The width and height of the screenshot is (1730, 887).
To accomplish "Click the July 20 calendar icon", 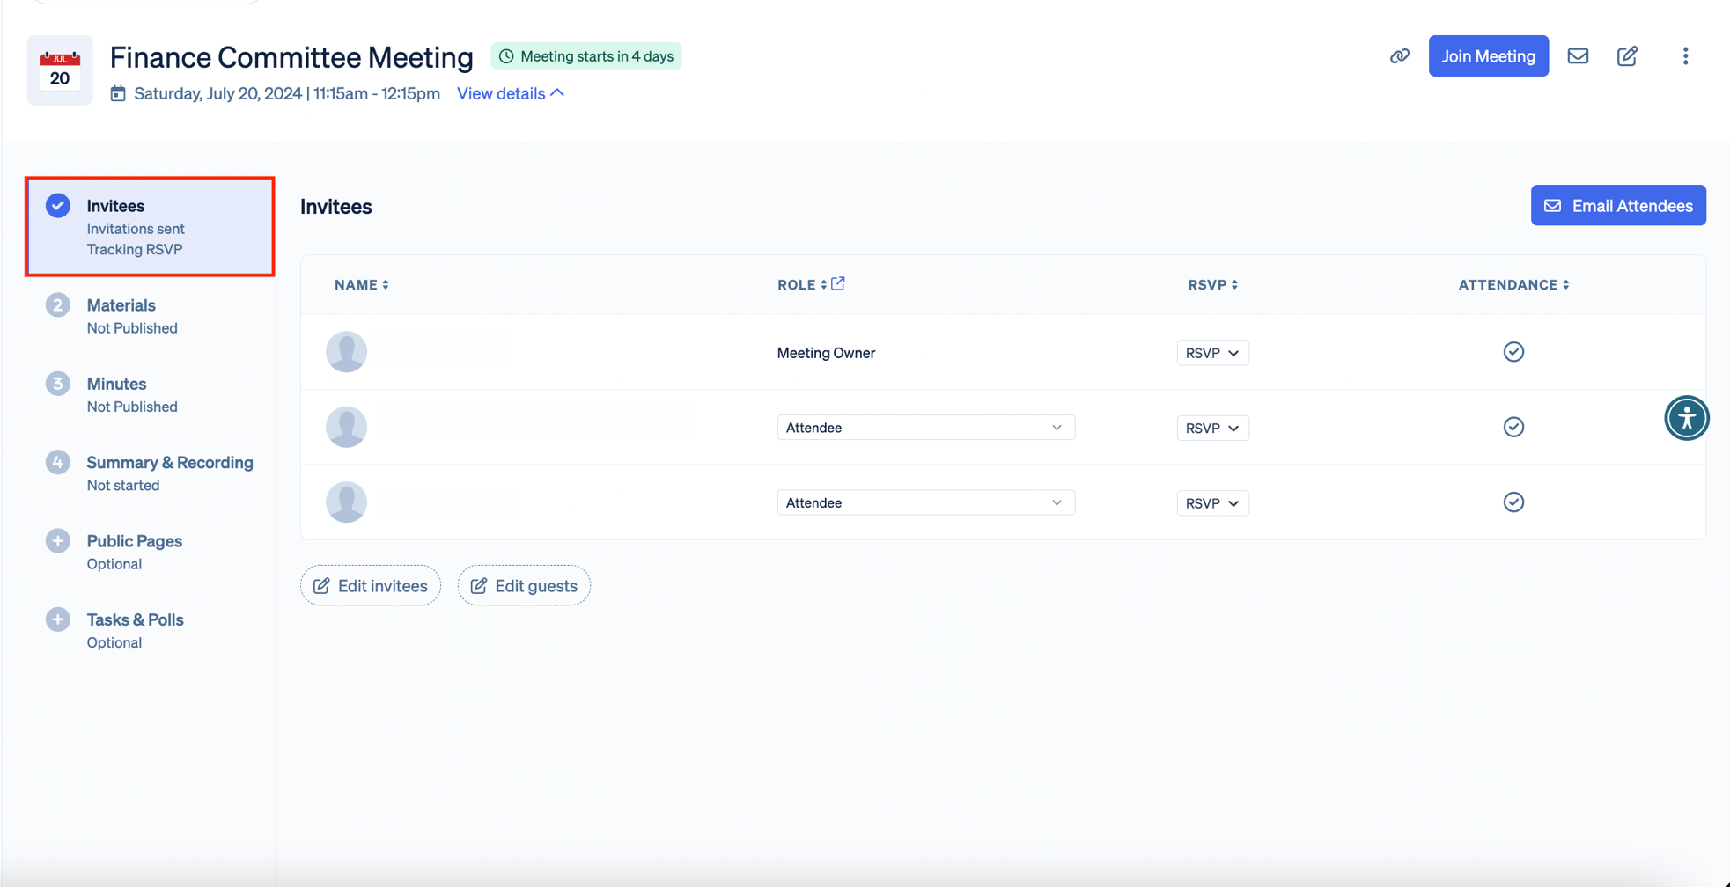I will [x=60, y=70].
